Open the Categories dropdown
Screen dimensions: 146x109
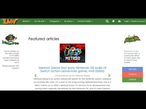coord(55,21)
